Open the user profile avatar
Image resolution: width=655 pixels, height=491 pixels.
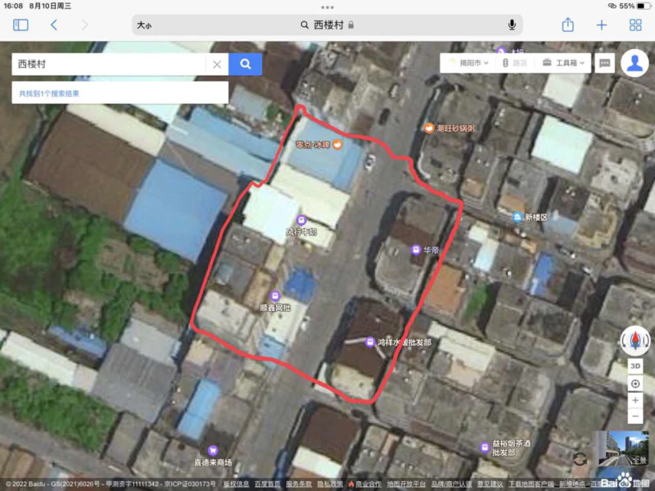point(635,63)
